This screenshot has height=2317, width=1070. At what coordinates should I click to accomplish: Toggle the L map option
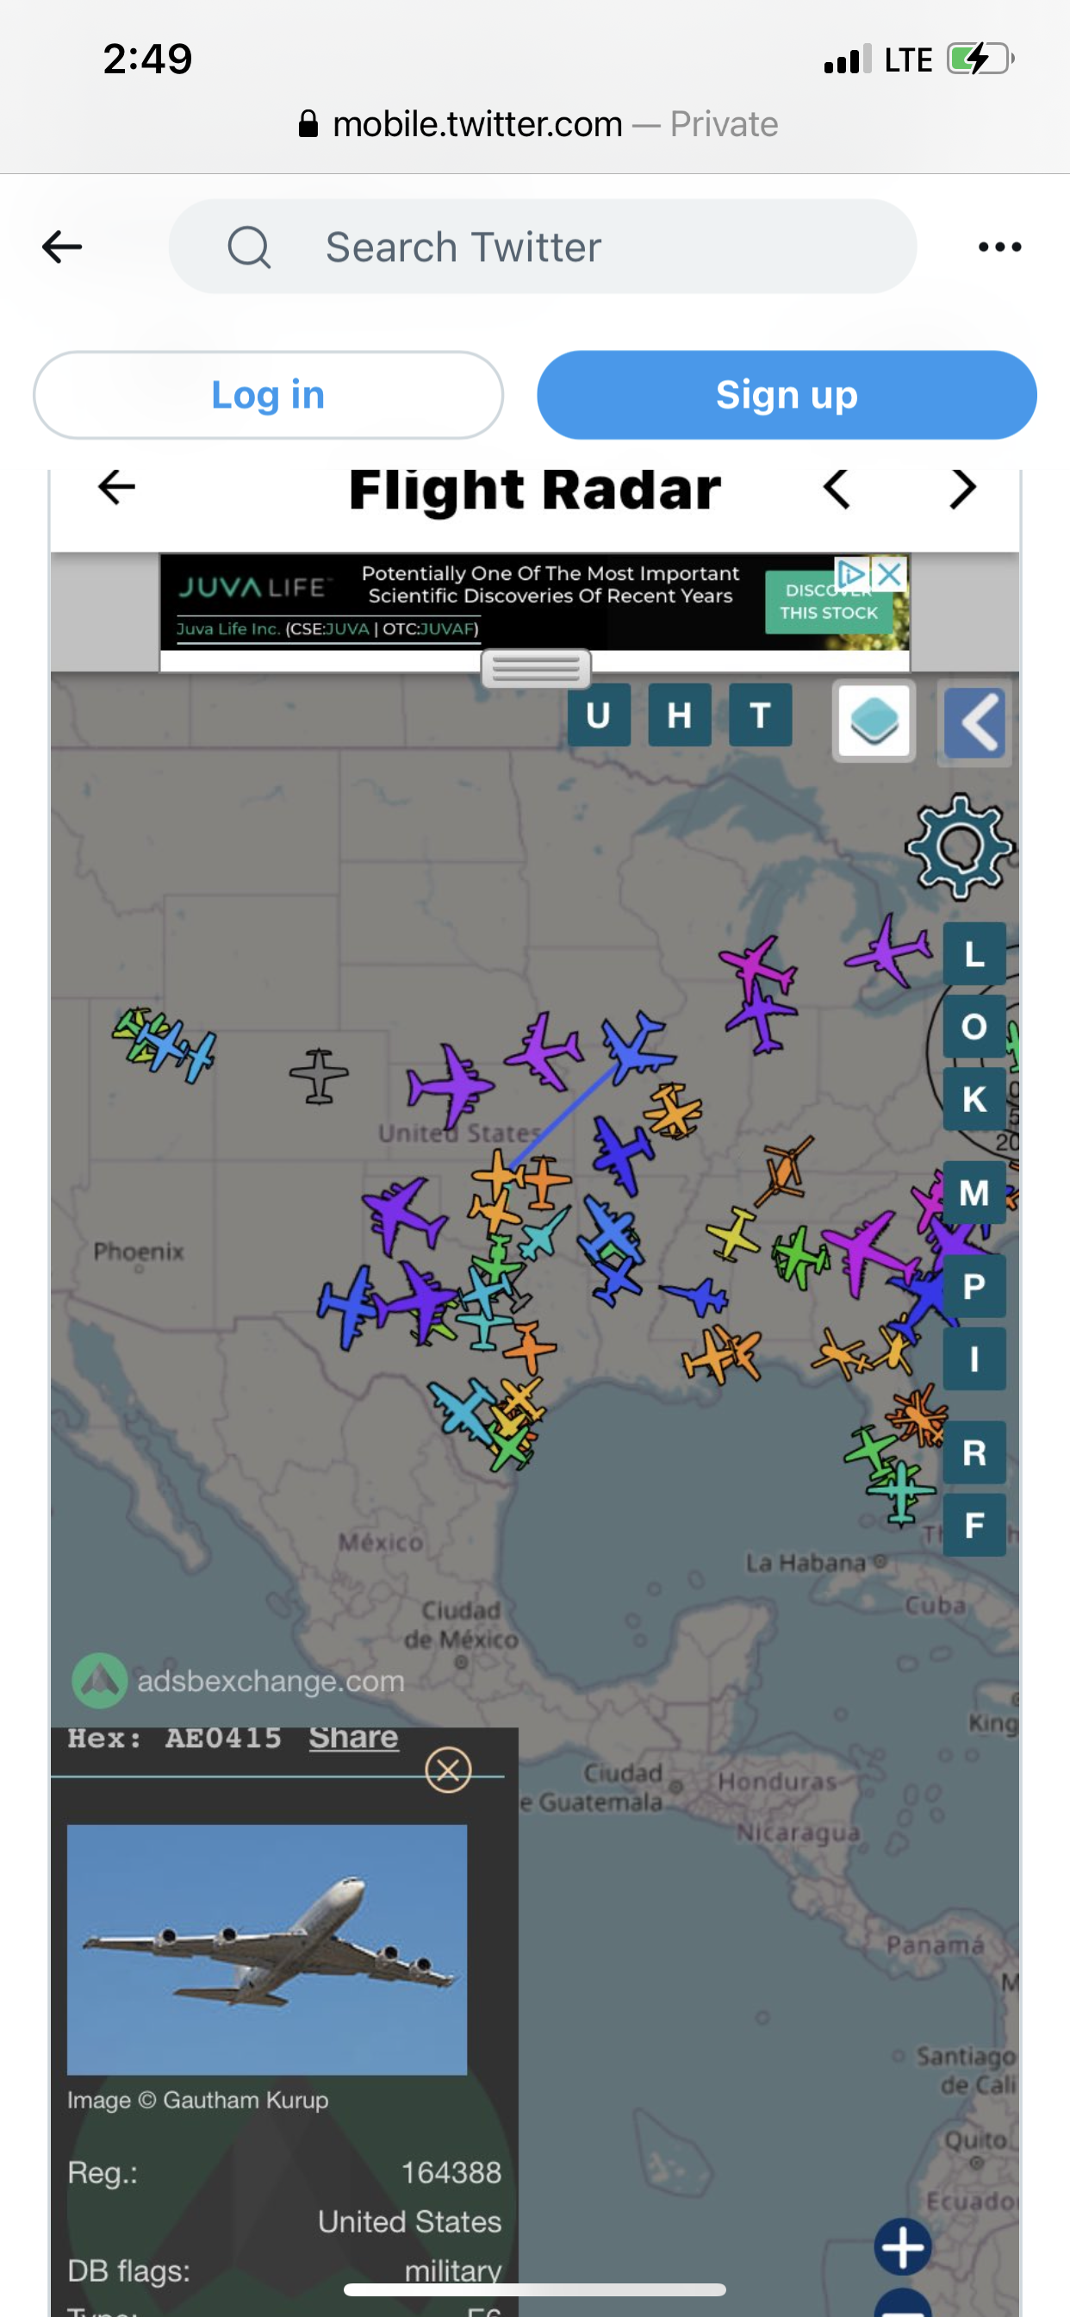[x=974, y=953]
